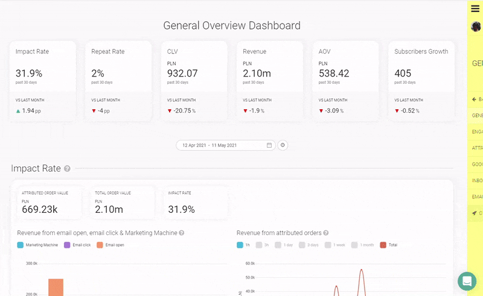483x296 pixels.
Task: Select the ATTR sidebar menu item
Action: (477, 148)
